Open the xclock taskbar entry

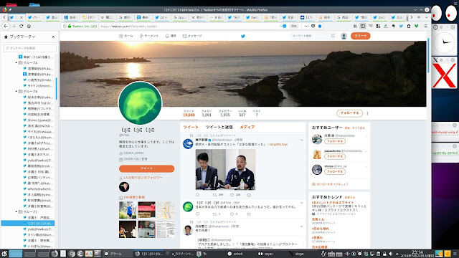(236, 254)
